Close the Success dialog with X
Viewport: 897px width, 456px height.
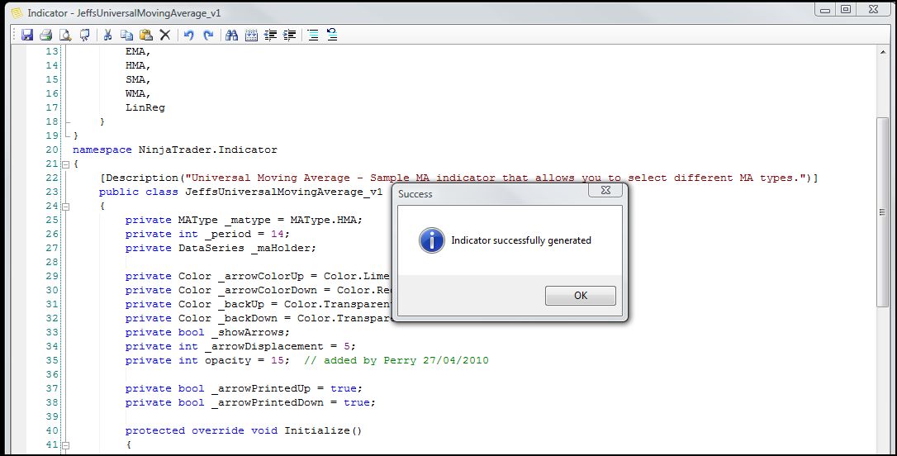(605, 191)
